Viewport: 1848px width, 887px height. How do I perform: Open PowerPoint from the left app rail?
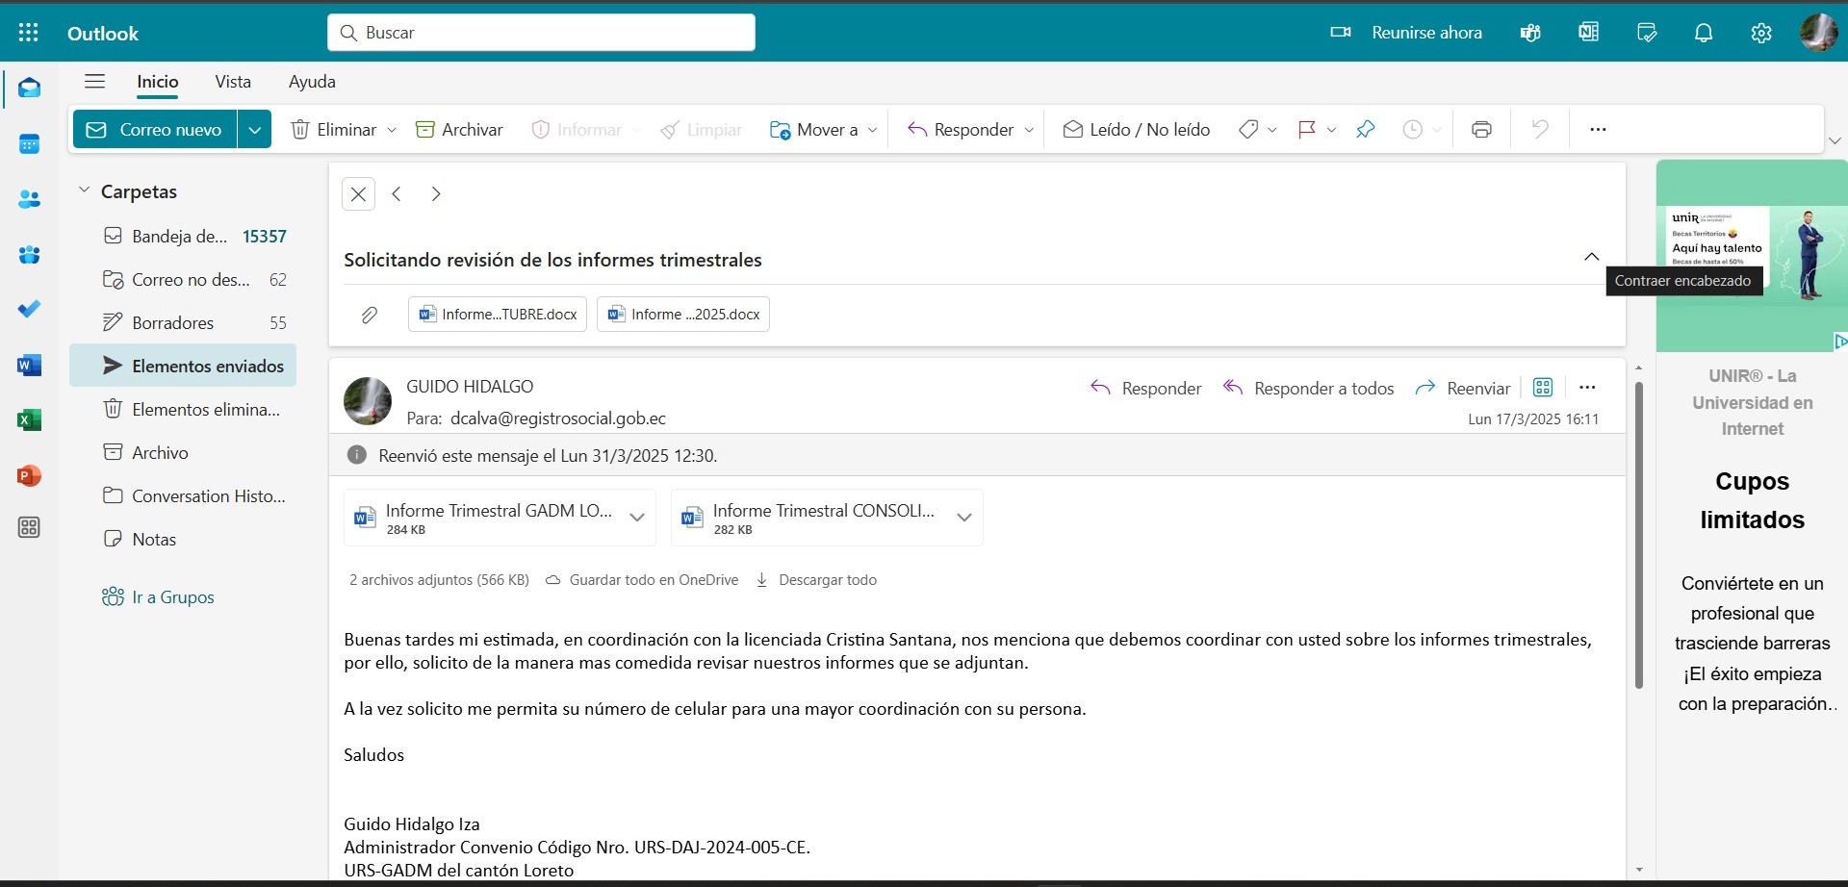pos(29,475)
